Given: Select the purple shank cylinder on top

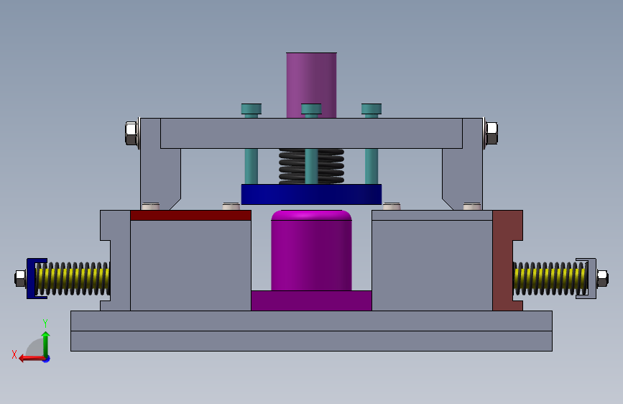Looking at the screenshot, I should click(312, 85).
